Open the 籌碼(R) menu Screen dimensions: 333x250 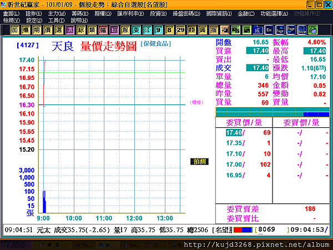[80, 14]
